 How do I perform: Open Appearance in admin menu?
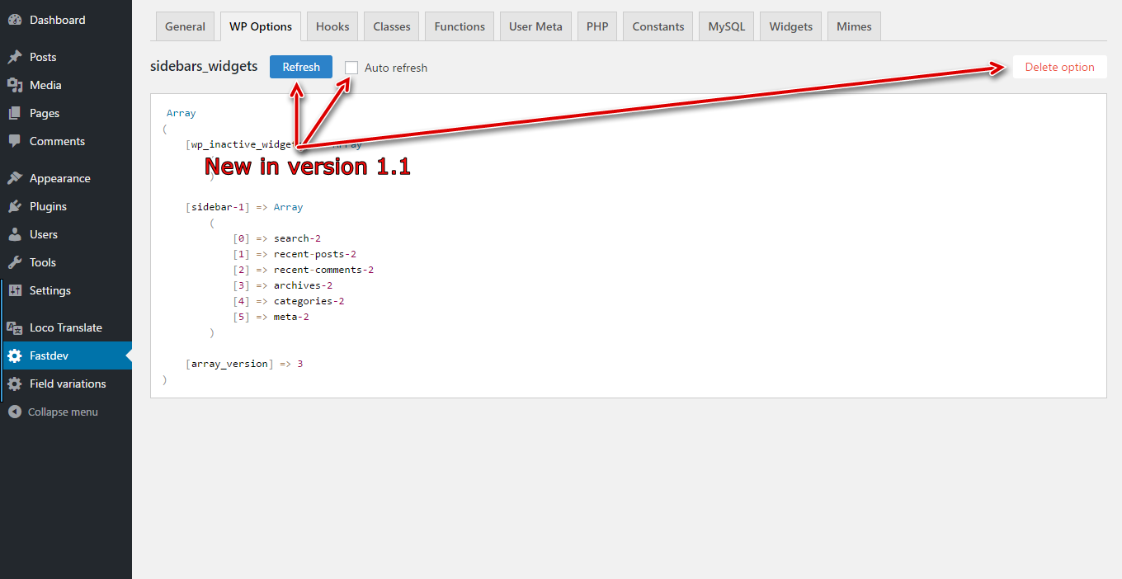[60, 178]
